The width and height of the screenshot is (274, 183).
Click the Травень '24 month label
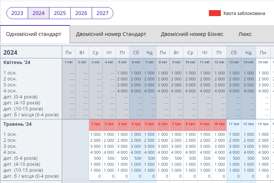coord(18,124)
